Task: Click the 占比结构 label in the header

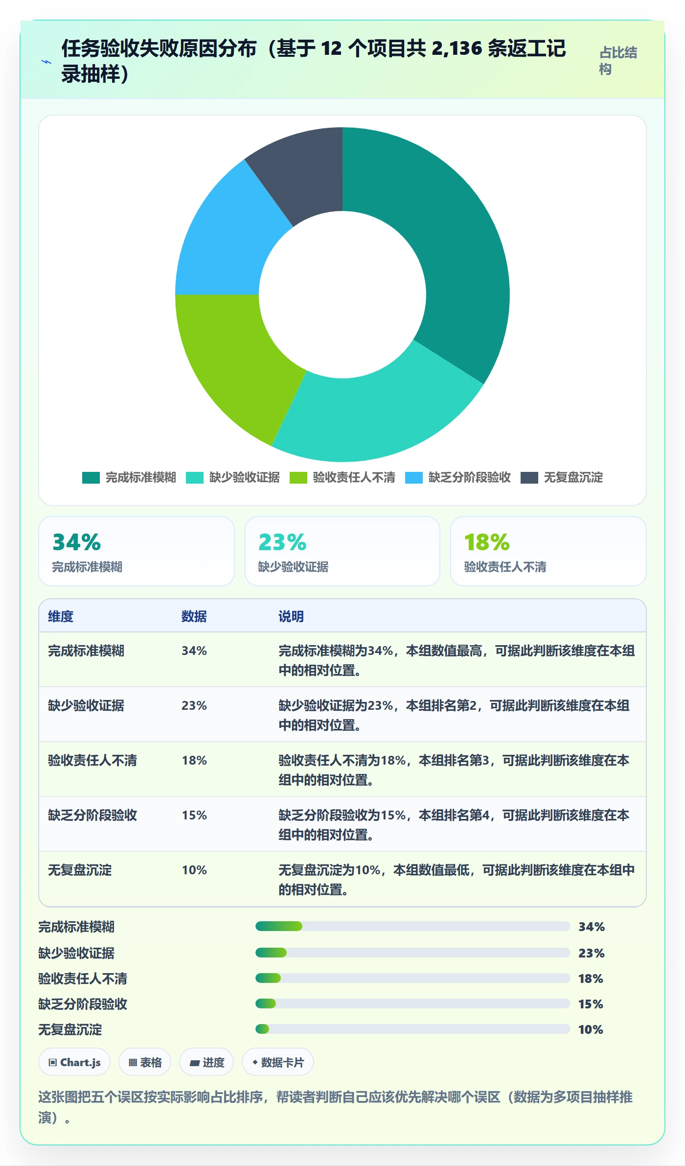Action: click(x=618, y=61)
